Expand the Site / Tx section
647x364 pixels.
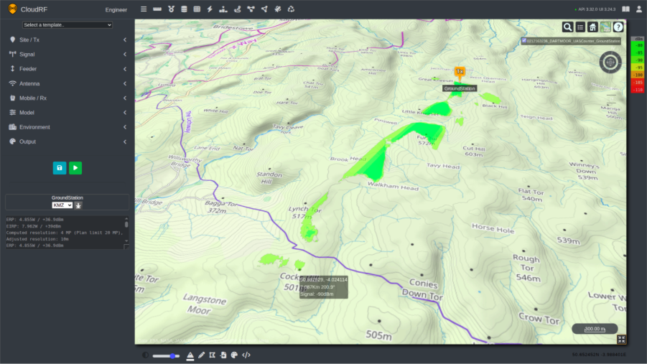(x=68, y=39)
